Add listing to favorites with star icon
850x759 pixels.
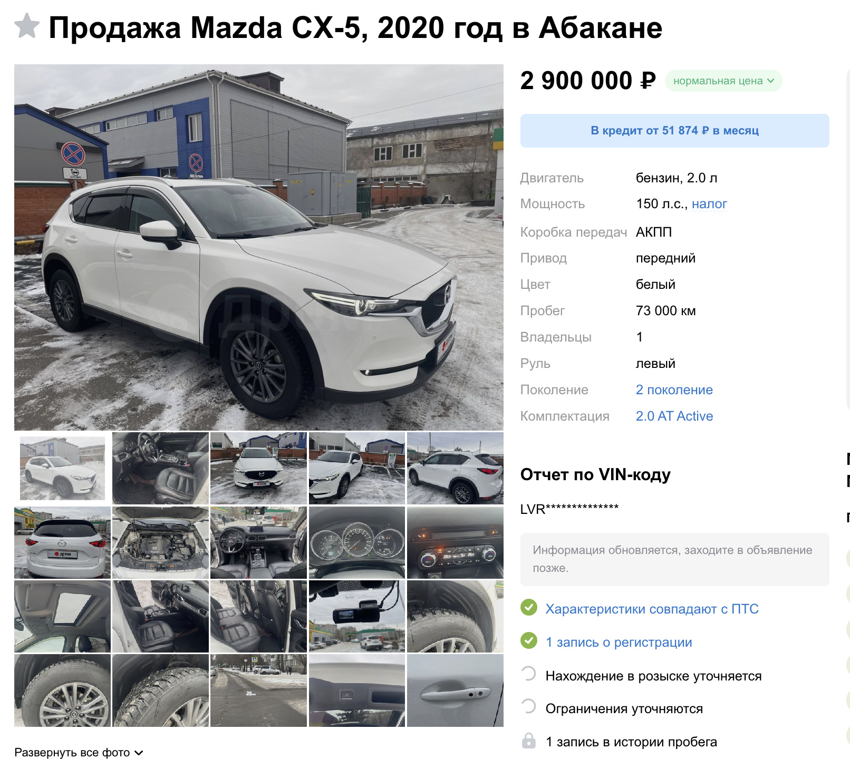[x=27, y=26]
